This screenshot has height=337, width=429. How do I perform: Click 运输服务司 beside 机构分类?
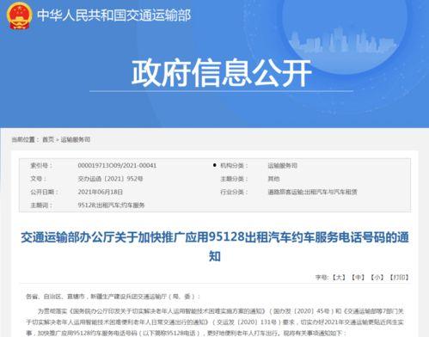click(x=283, y=165)
